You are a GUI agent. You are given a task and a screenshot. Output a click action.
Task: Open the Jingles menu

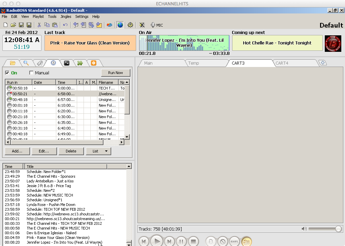click(x=66, y=16)
